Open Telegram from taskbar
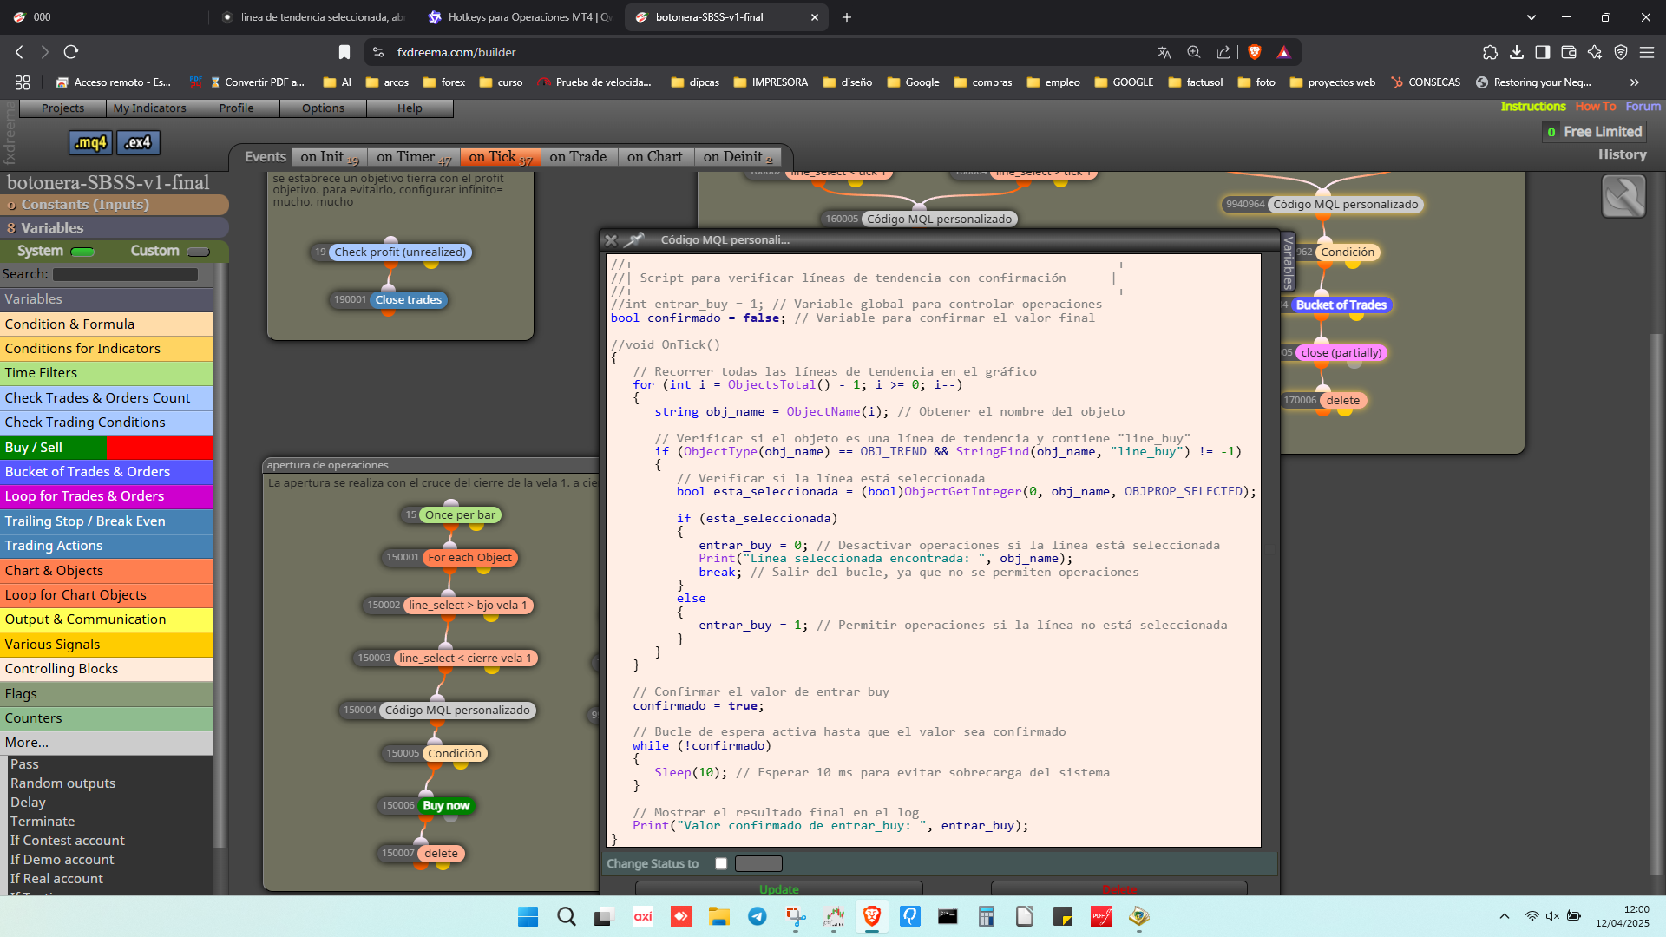The width and height of the screenshot is (1666, 937). (x=758, y=916)
